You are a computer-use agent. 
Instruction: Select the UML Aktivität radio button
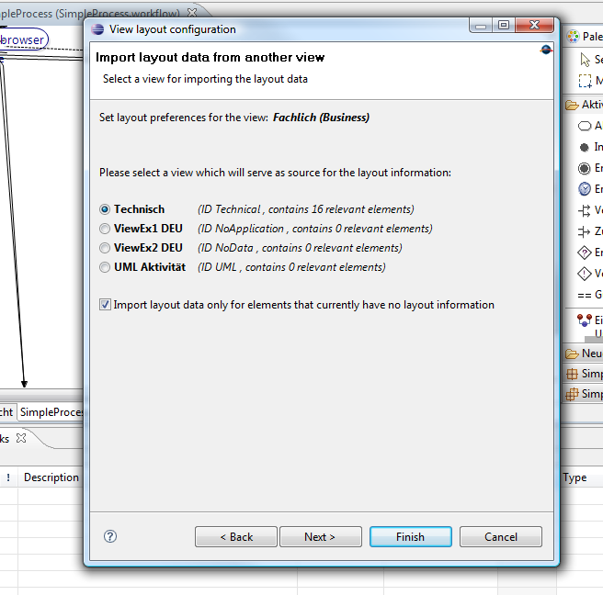[105, 267]
